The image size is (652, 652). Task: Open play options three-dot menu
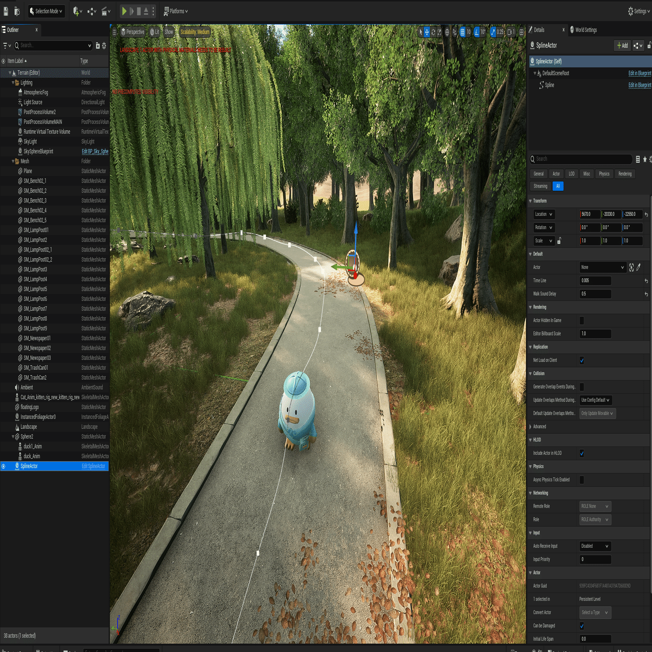click(153, 11)
